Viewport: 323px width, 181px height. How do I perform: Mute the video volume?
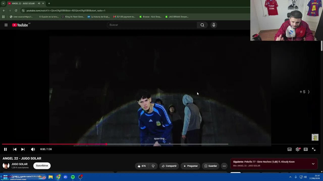click(33, 149)
